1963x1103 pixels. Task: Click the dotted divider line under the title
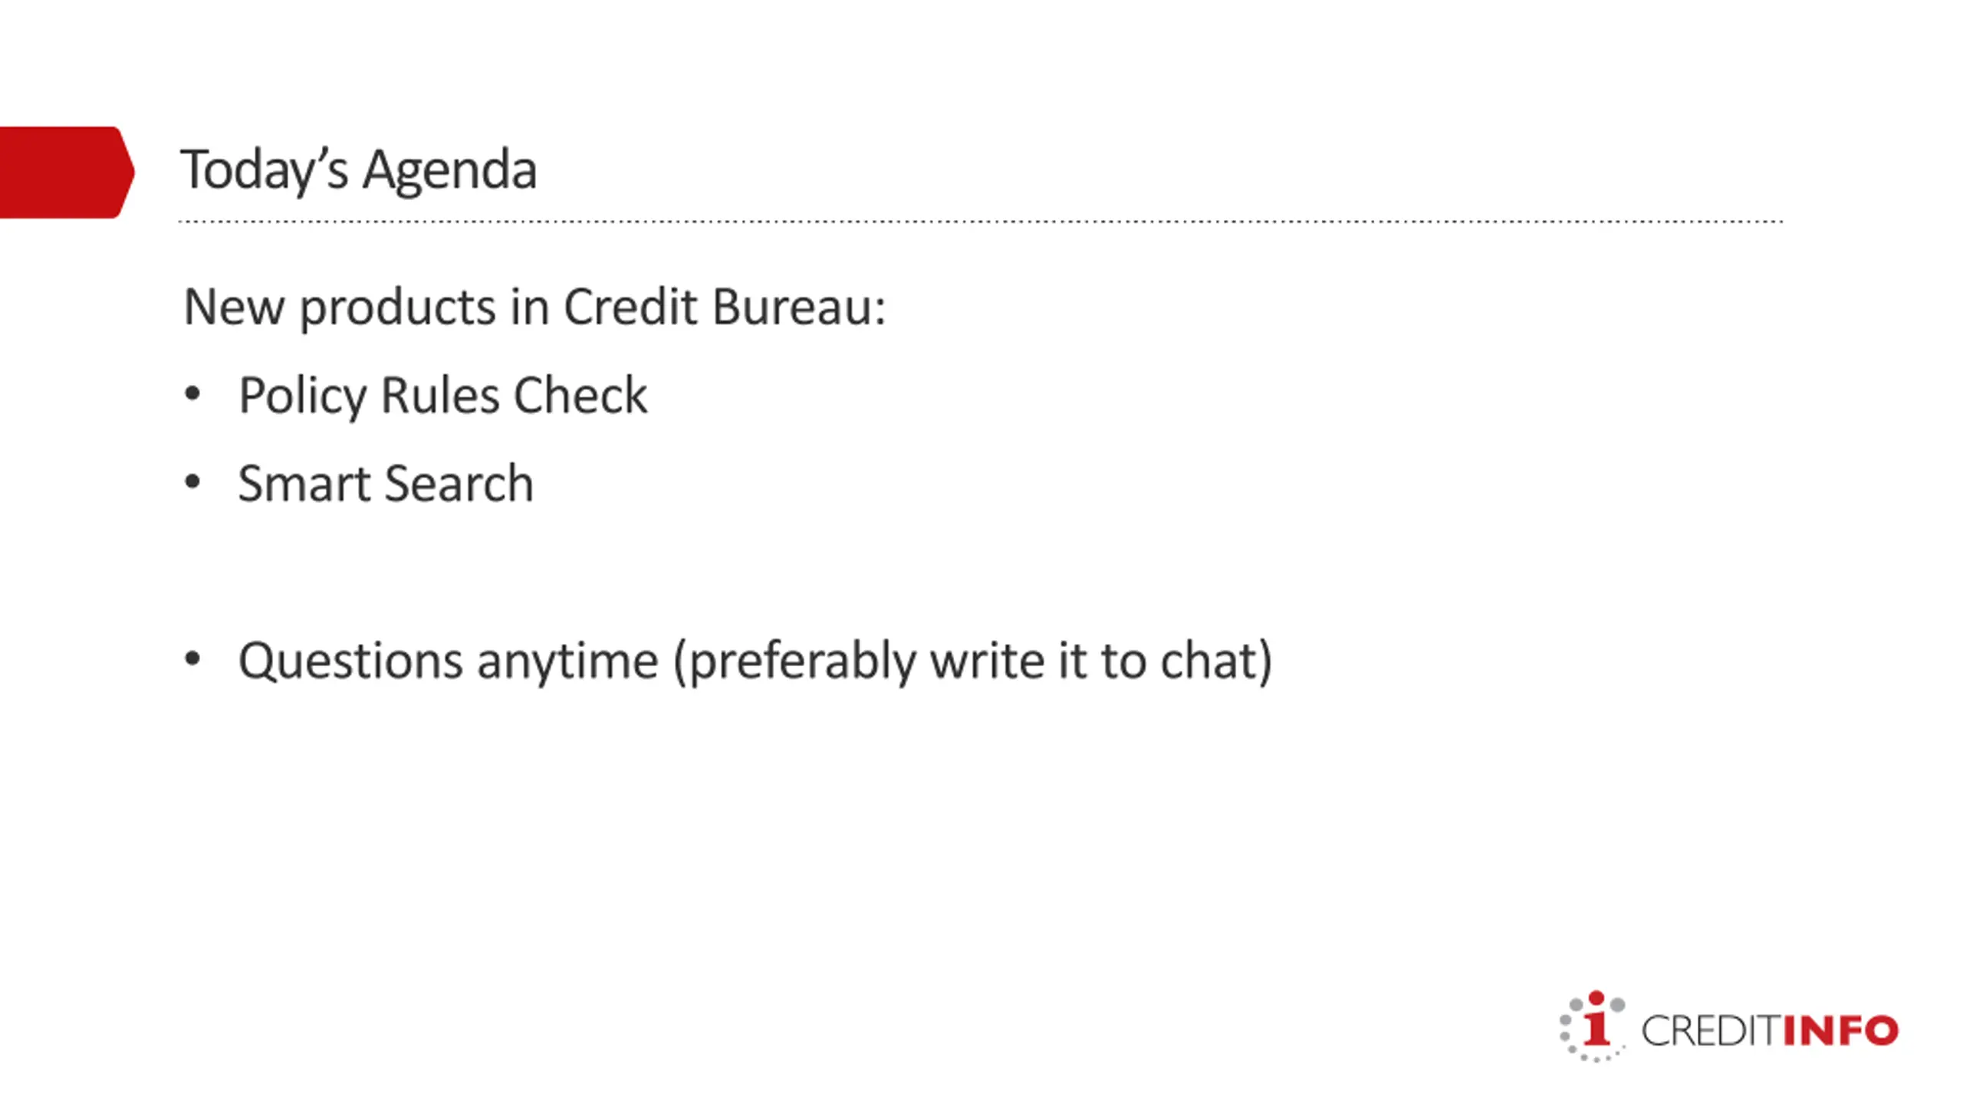click(x=980, y=222)
